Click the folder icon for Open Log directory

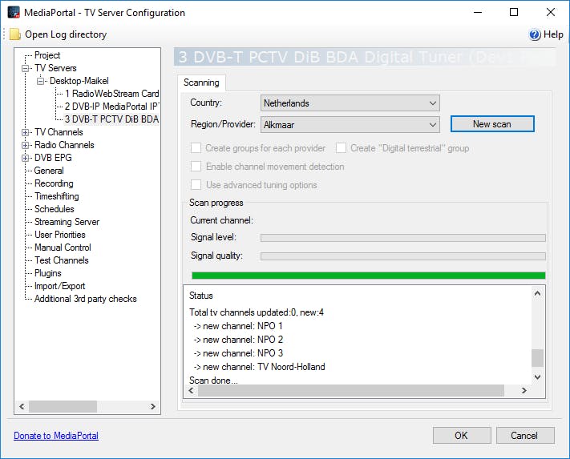pyautogui.click(x=15, y=34)
